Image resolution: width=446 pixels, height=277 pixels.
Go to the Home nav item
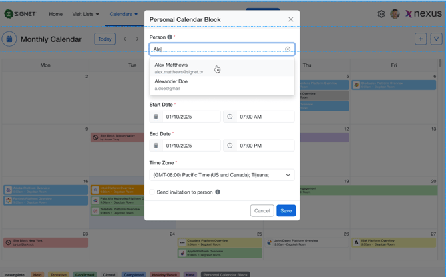pyautogui.click(x=56, y=14)
